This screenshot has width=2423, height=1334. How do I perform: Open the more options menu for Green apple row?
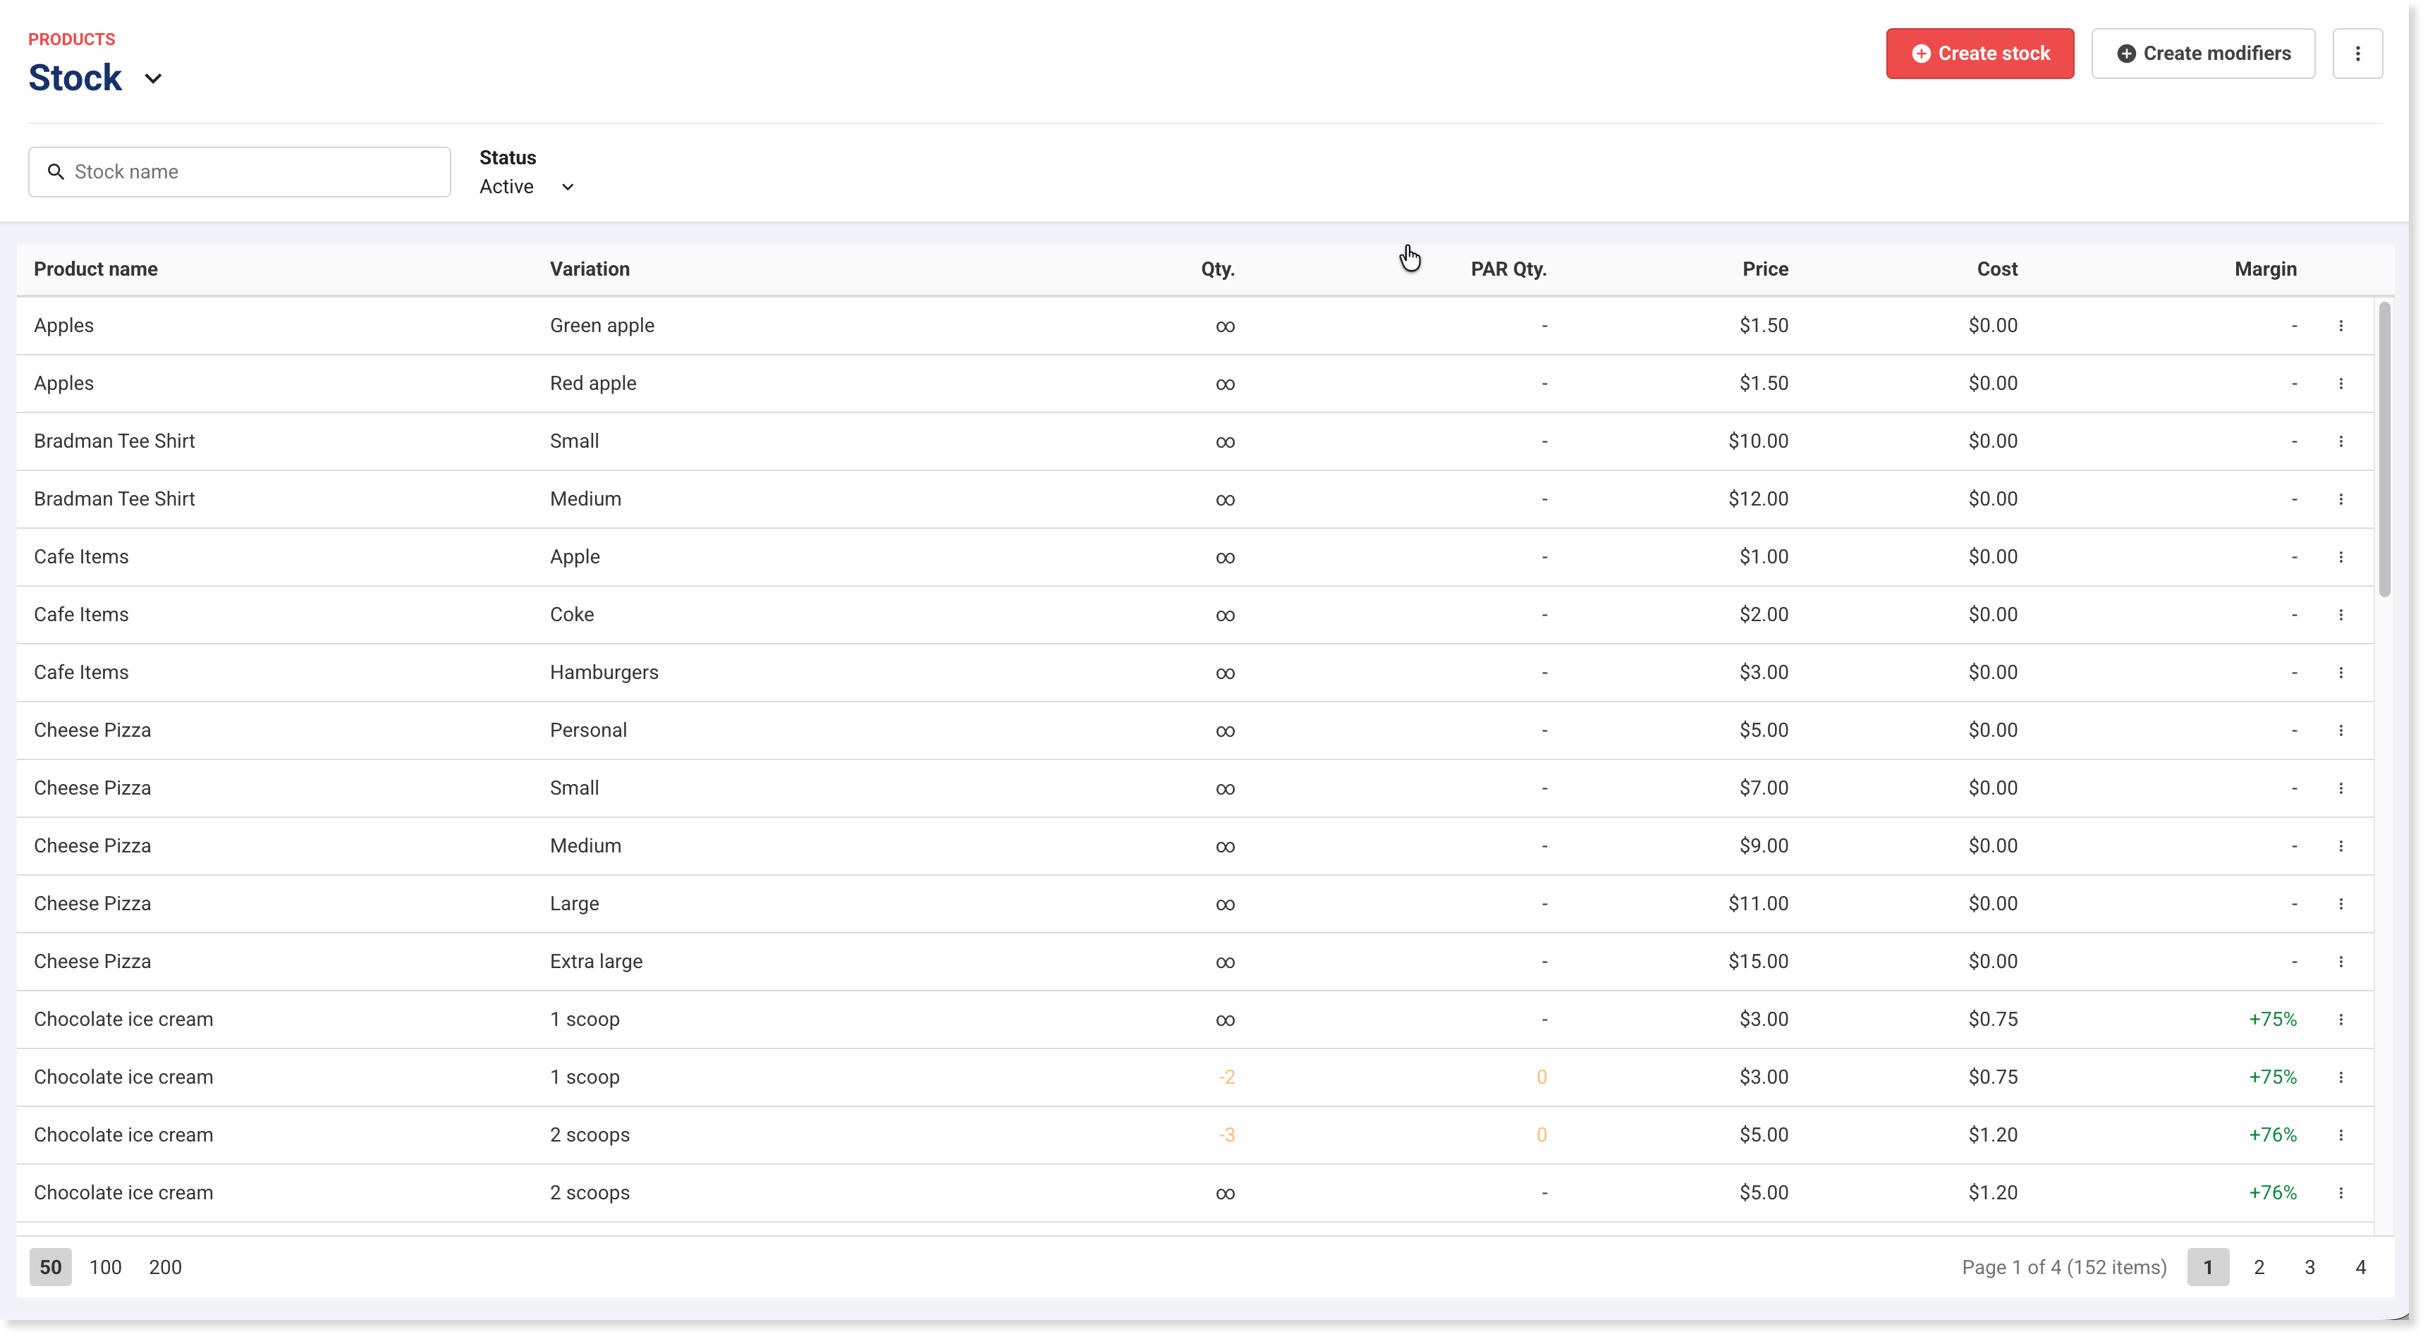[2340, 326]
